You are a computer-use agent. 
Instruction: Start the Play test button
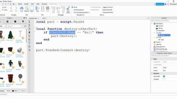[x=37, y=8]
